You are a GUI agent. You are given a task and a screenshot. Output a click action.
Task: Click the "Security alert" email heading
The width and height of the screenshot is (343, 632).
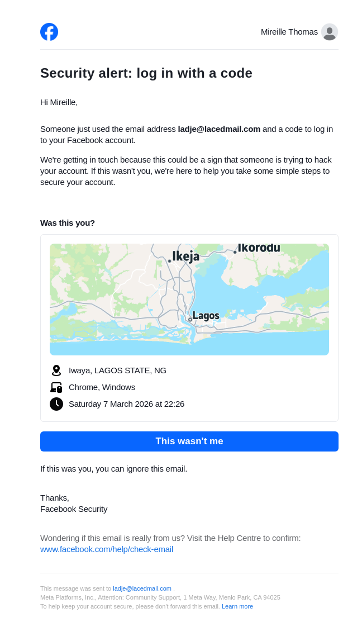point(146,73)
